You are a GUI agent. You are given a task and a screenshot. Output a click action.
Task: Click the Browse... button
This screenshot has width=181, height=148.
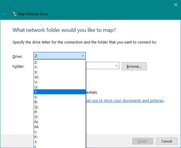[134, 66]
